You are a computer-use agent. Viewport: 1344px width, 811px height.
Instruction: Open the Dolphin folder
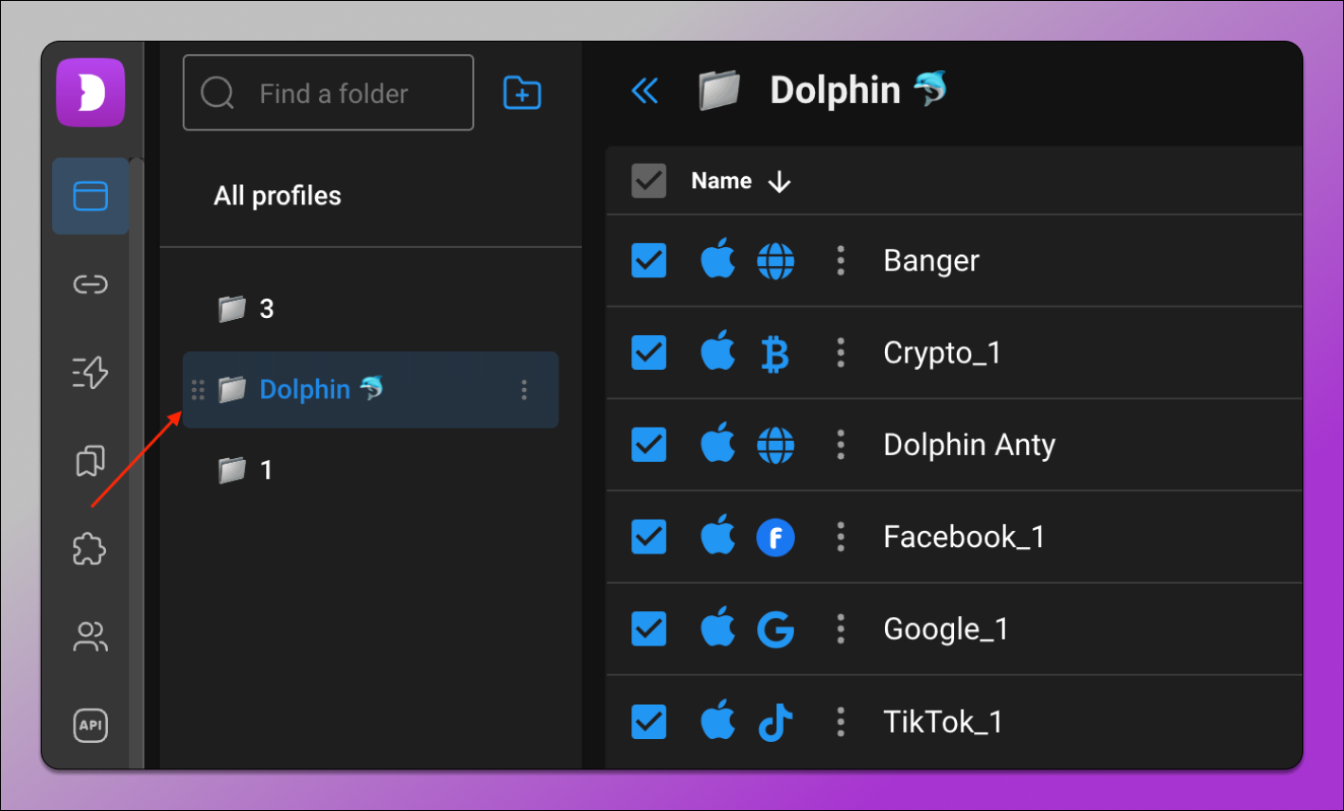coord(370,390)
